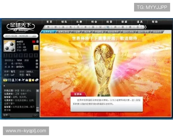Click the white pill-shaped icon
The image size is (173, 138).
pyautogui.click(x=37, y=80)
